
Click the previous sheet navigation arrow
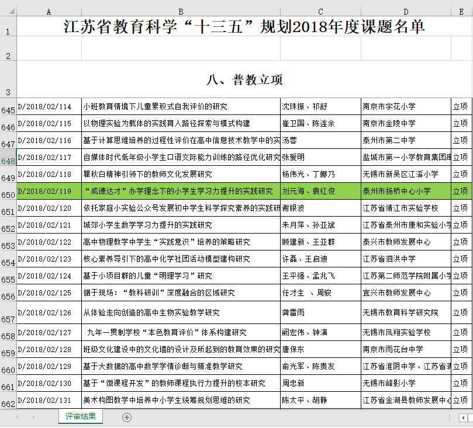pyautogui.click(x=17, y=417)
